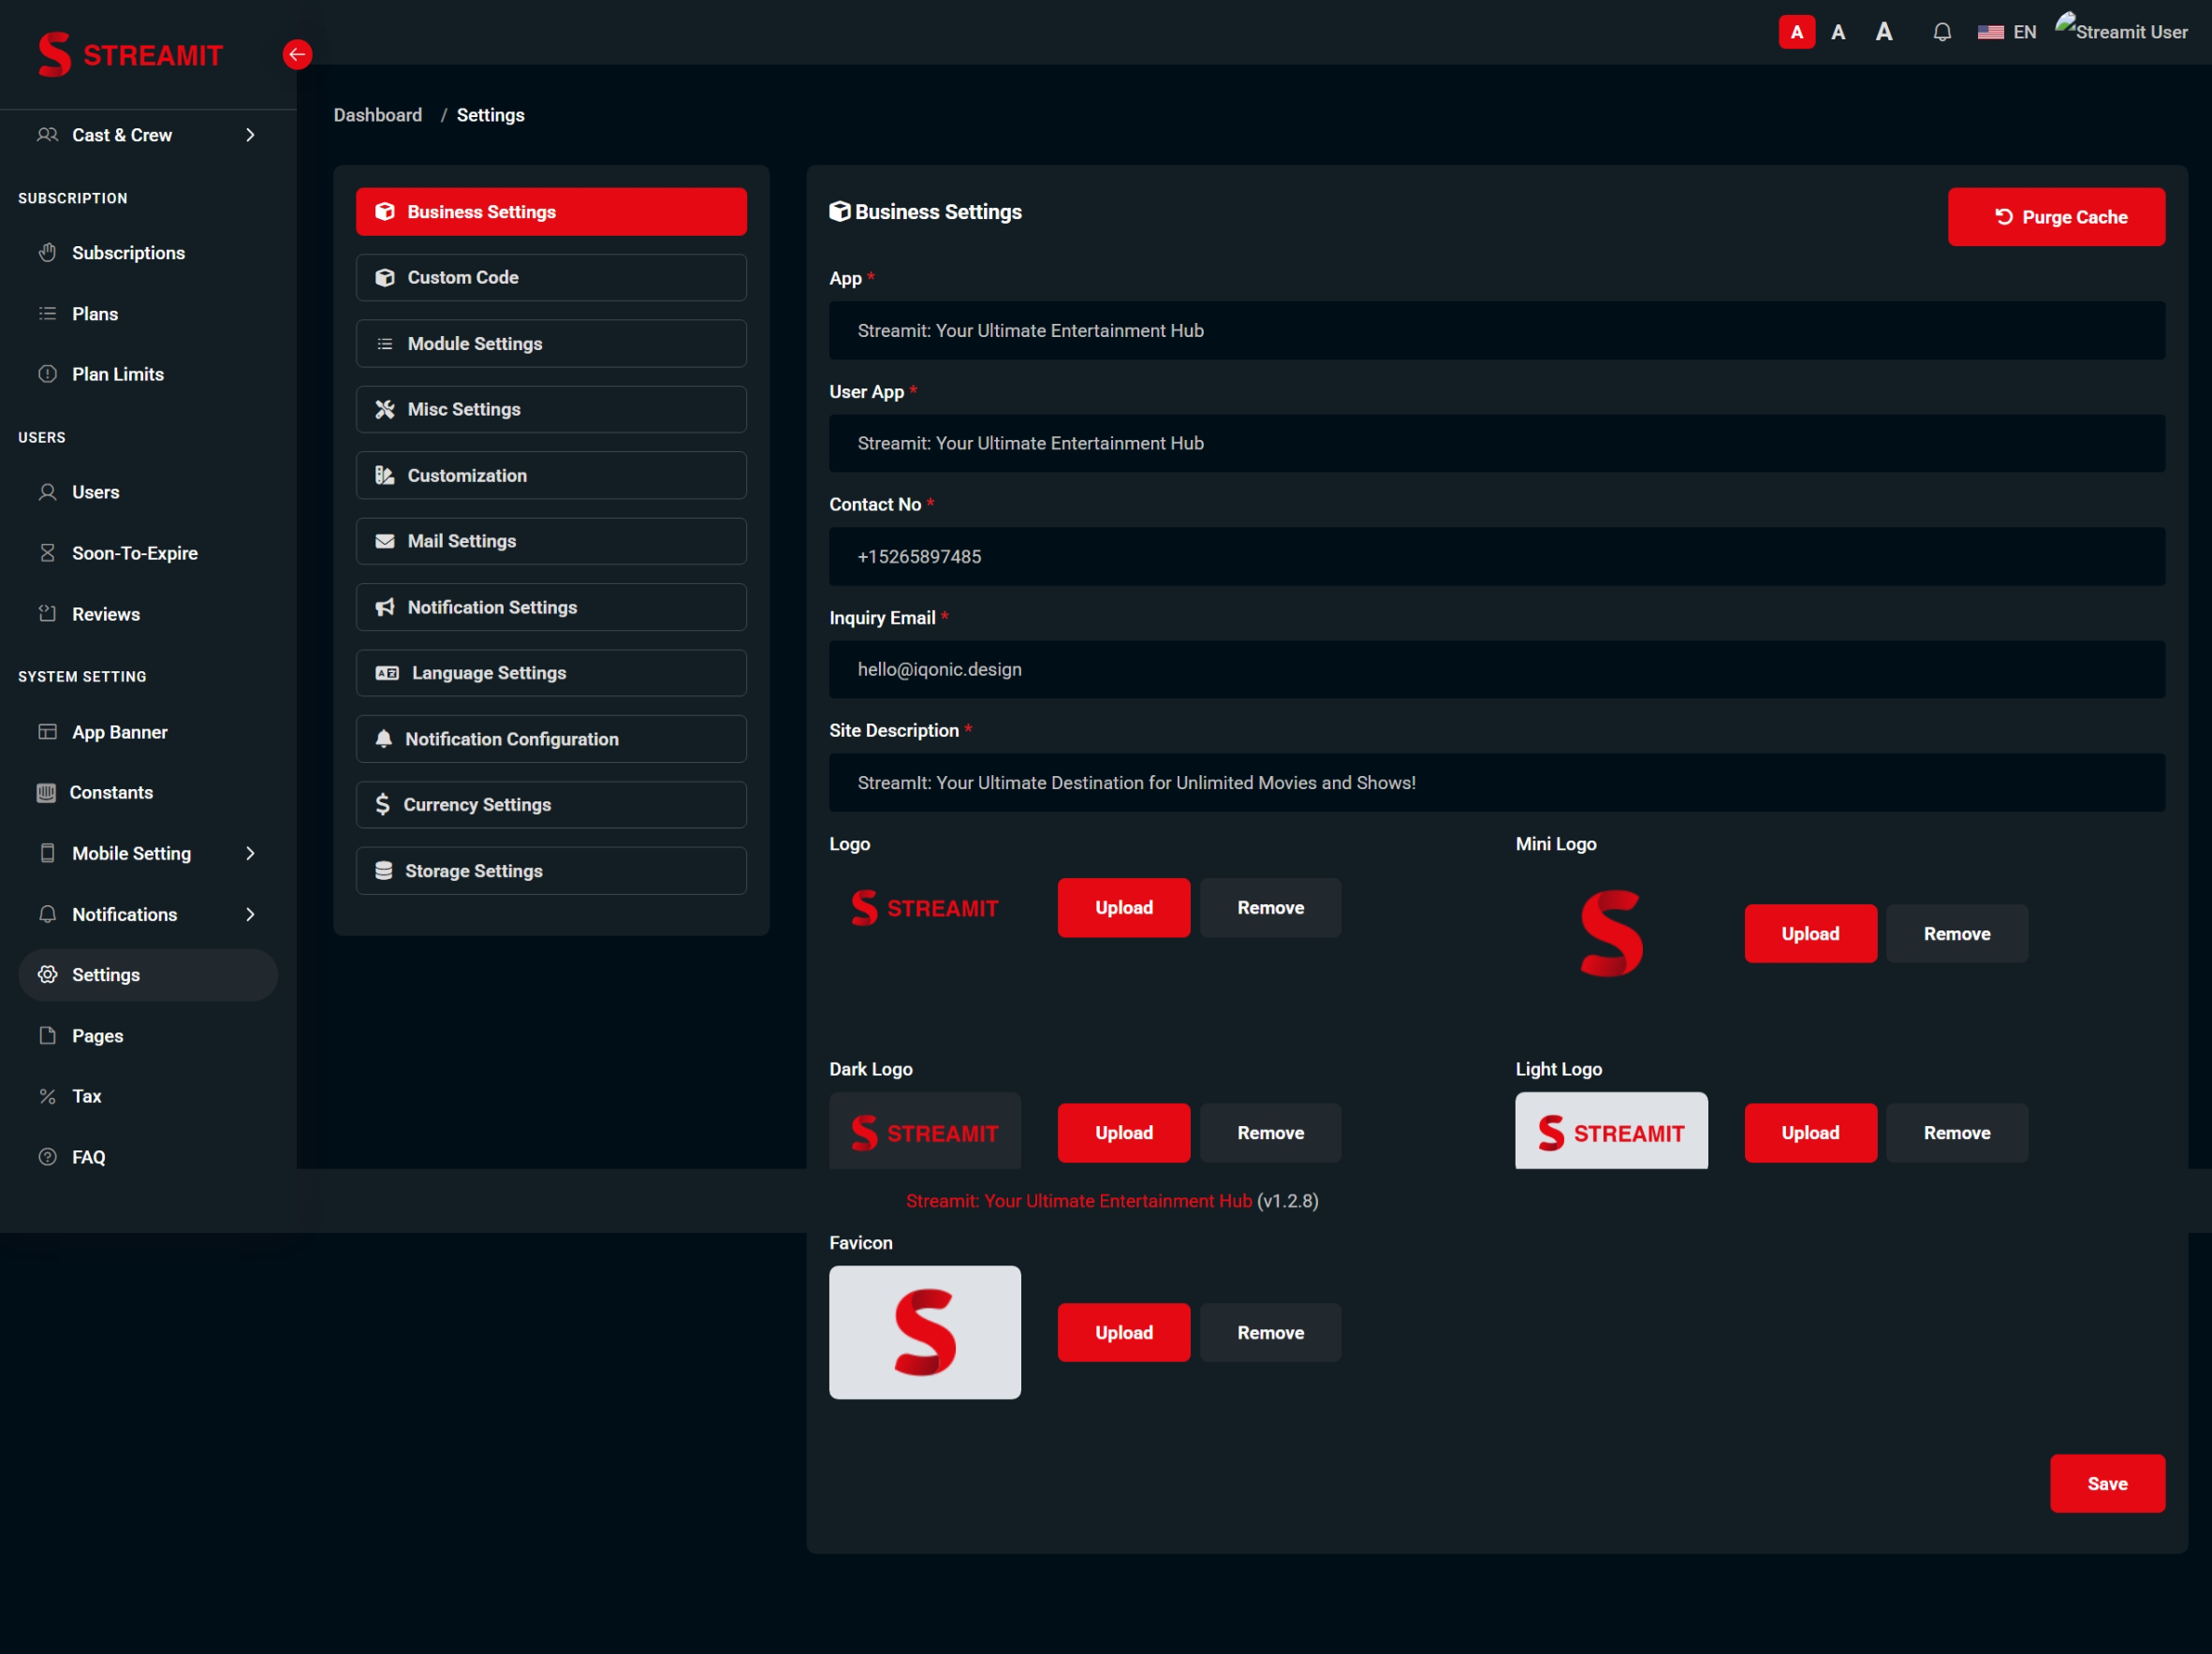Viewport: 2212px width, 1654px height.
Task: Click the Language Settings icon
Action: click(x=387, y=673)
